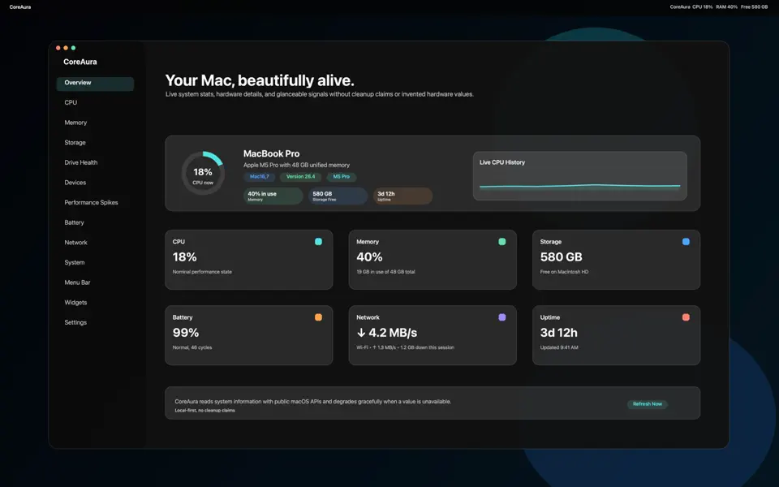
Task: Click the 4.2 MB/s Network value
Action: [x=387, y=333]
